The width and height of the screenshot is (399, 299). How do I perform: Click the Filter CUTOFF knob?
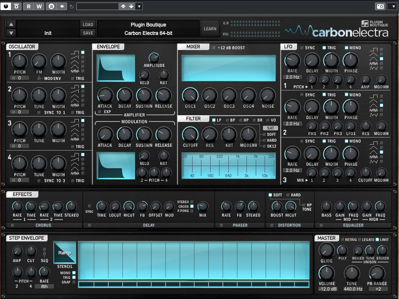pyautogui.click(x=190, y=134)
